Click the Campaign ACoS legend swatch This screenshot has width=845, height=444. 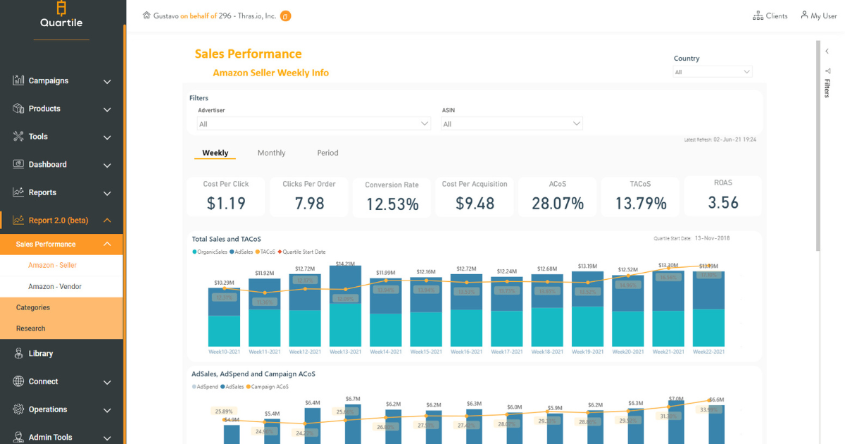coord(249,387)
